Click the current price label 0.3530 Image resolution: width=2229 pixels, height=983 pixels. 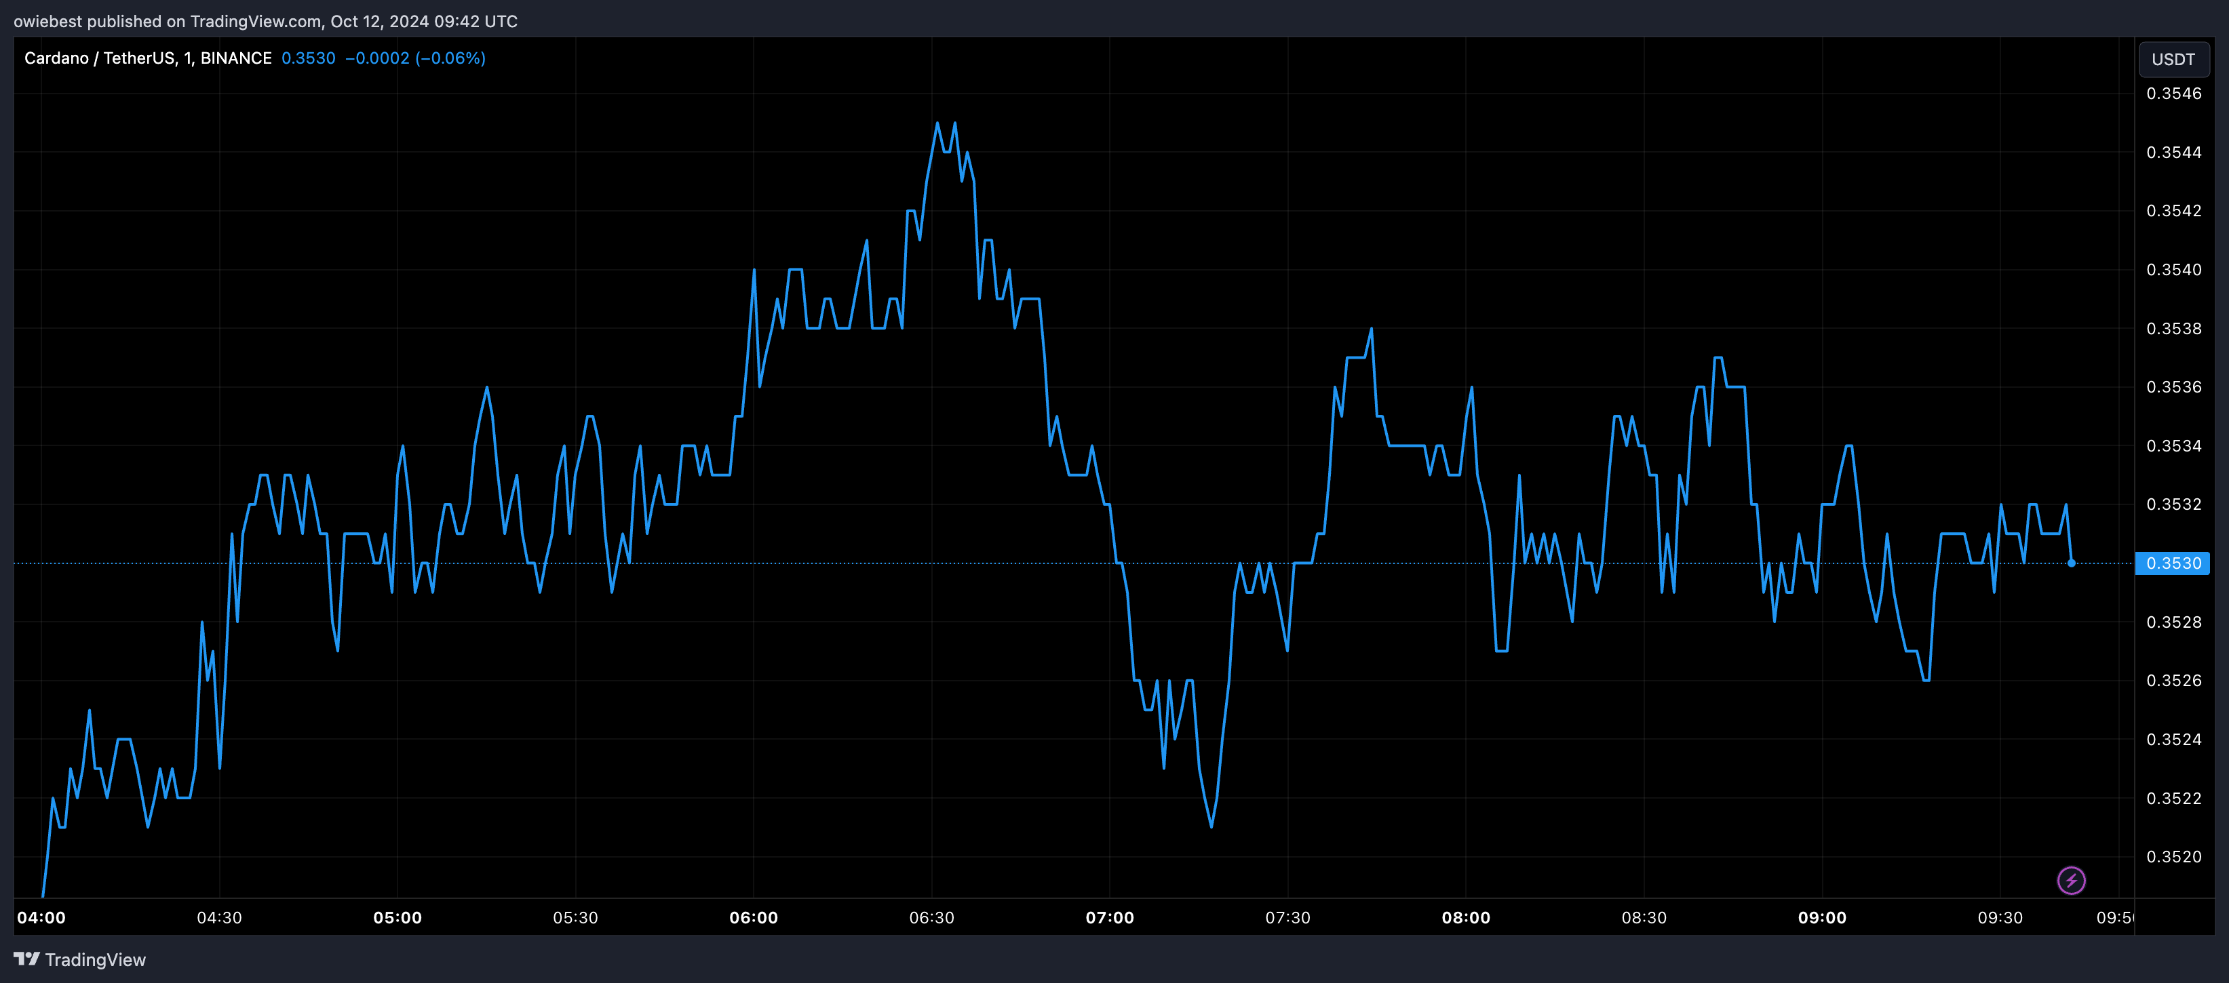click(x=2173, y=563)
